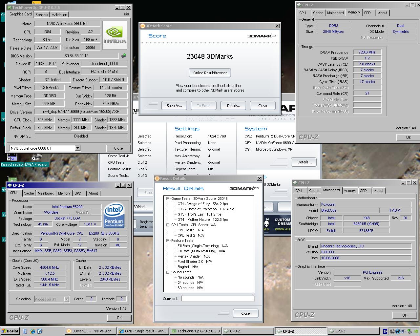Click the TR language indicator in tray
Viewport: 420px width, 336px height.
click(385, 331)
